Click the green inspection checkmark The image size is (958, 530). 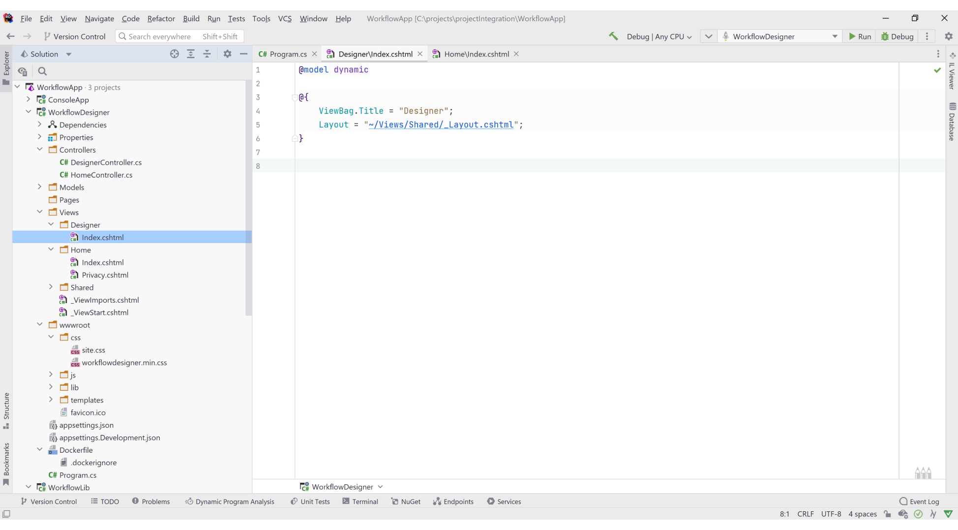937,70
